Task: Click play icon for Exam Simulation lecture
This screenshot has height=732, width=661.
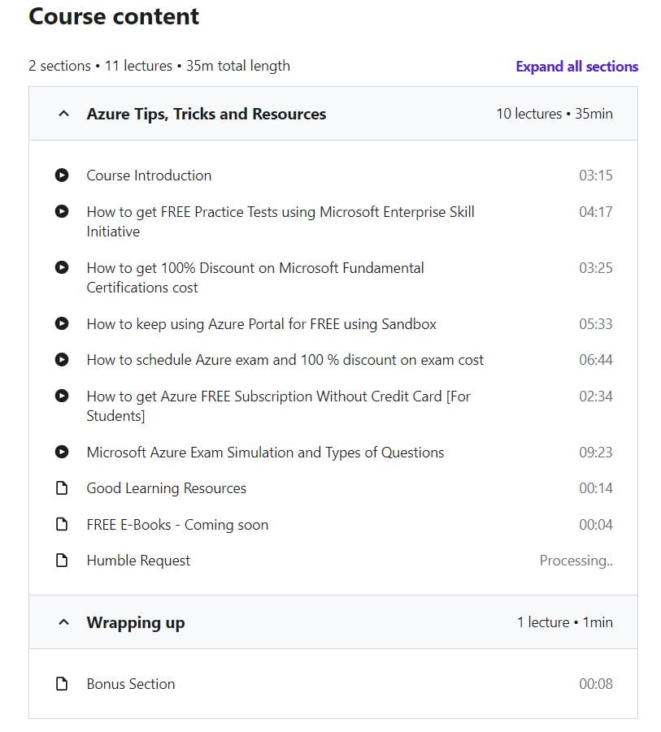Action: (62, 452)
